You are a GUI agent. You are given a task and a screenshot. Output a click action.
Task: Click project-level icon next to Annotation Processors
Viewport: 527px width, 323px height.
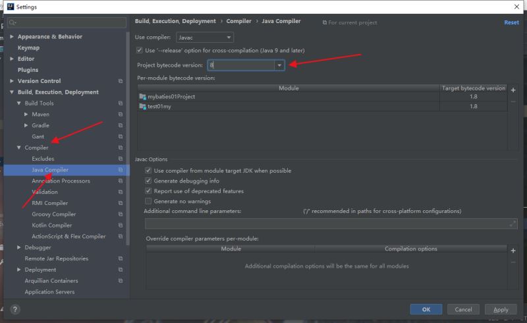pyautogui.click(x=121, y=181)
